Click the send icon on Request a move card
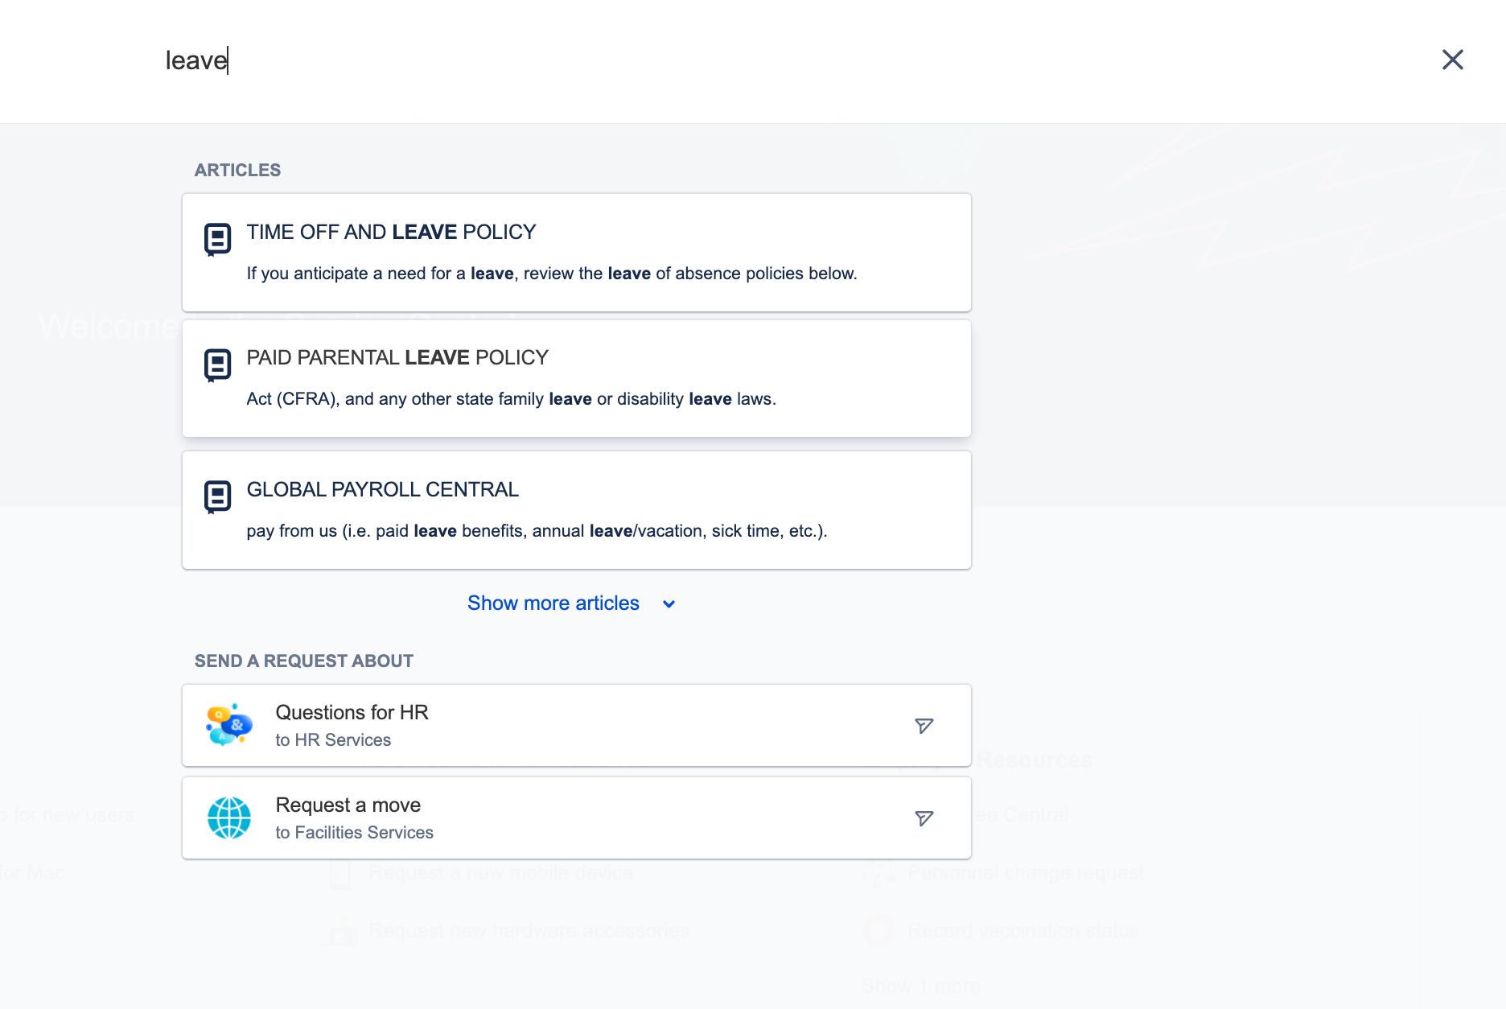Screen dimensions: 1506x1009 click(x=924, y=817)
